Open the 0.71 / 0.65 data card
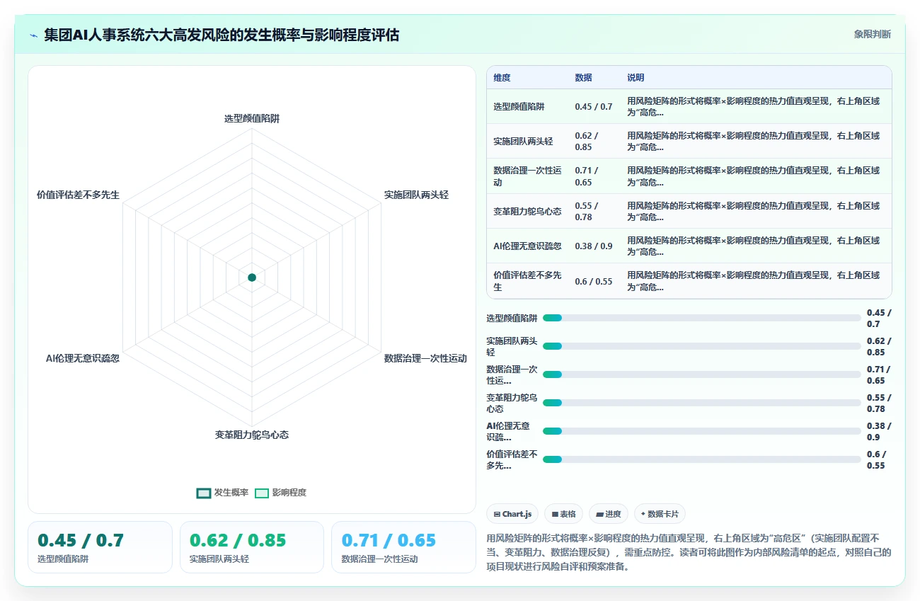The height and width of the screenshot is (601, 920). tap(403, 547)
